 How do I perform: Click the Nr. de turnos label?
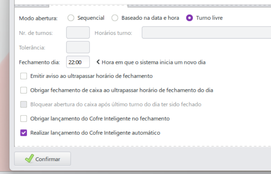(x=36, y=33)
